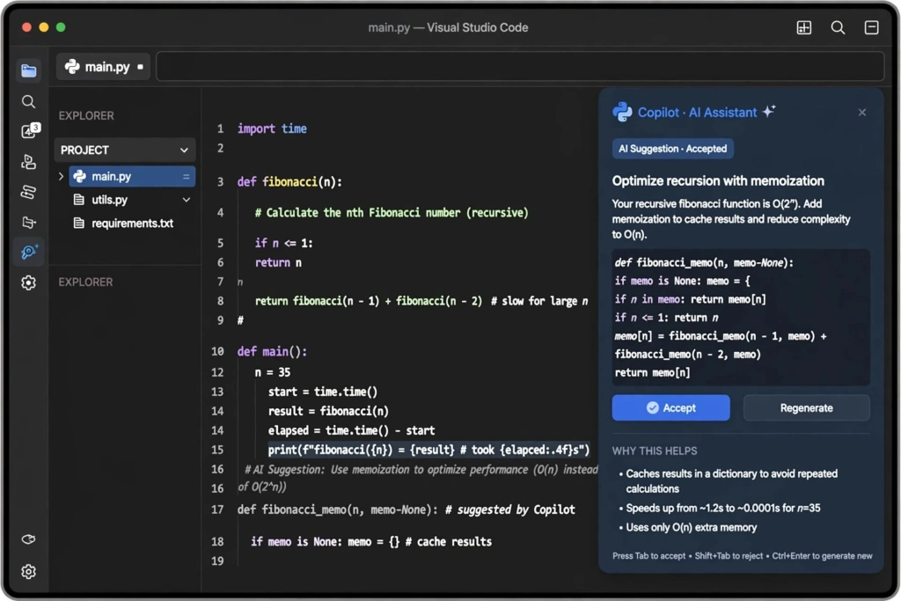Click 'result = fibonacci(n)' line

coord(328,412)
